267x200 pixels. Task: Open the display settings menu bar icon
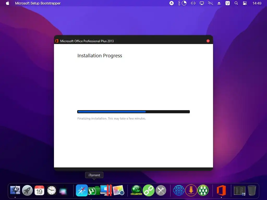202,3
